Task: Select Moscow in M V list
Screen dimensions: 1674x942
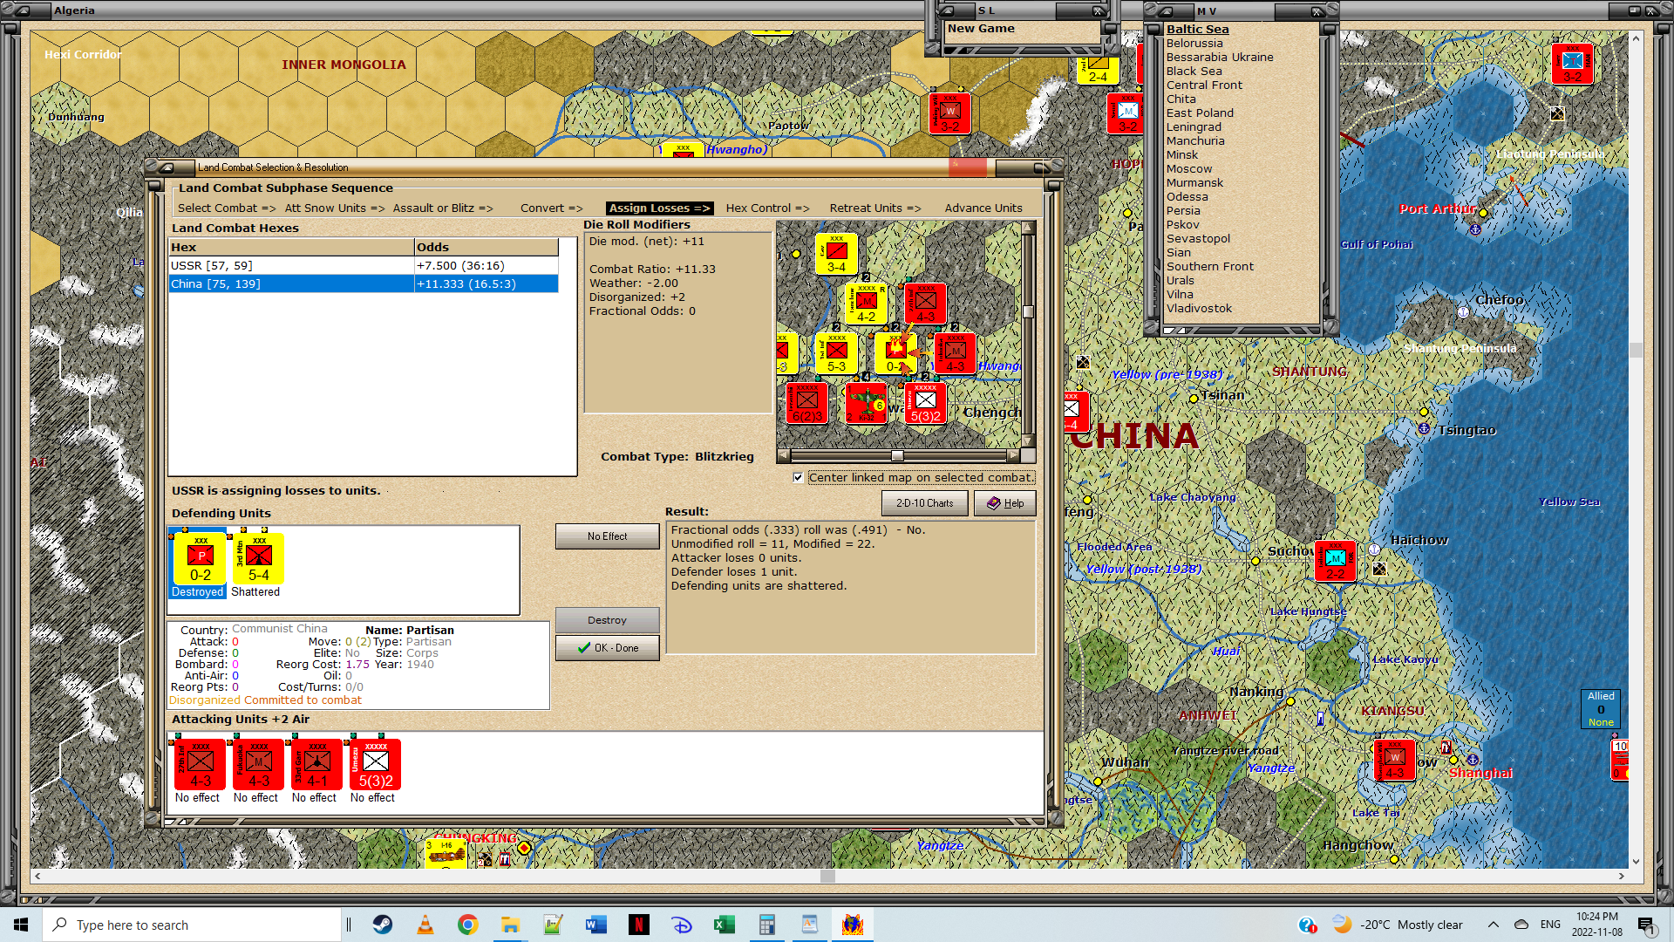Action: (x=1189, y=168)
